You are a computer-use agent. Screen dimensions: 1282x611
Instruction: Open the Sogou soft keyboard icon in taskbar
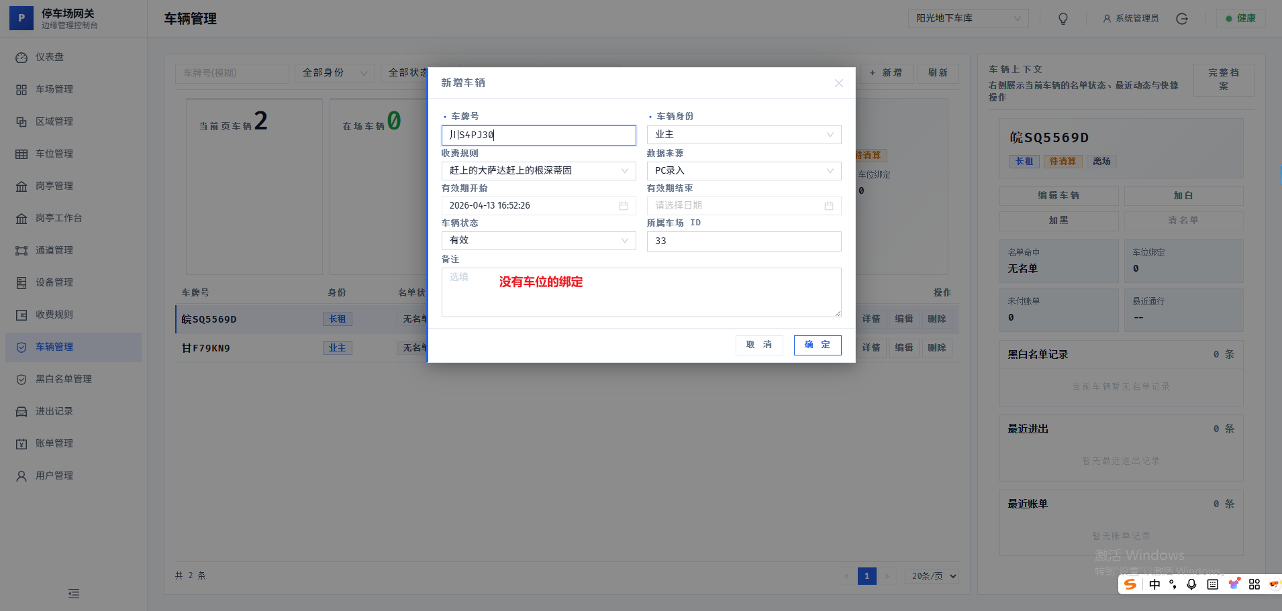1212,584
